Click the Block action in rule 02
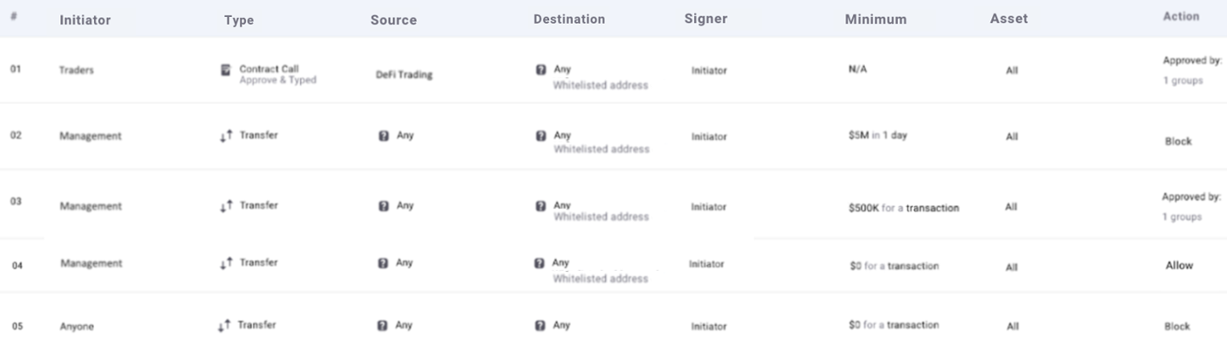This screenshot has width=1227, height=342. [1178, 141]
